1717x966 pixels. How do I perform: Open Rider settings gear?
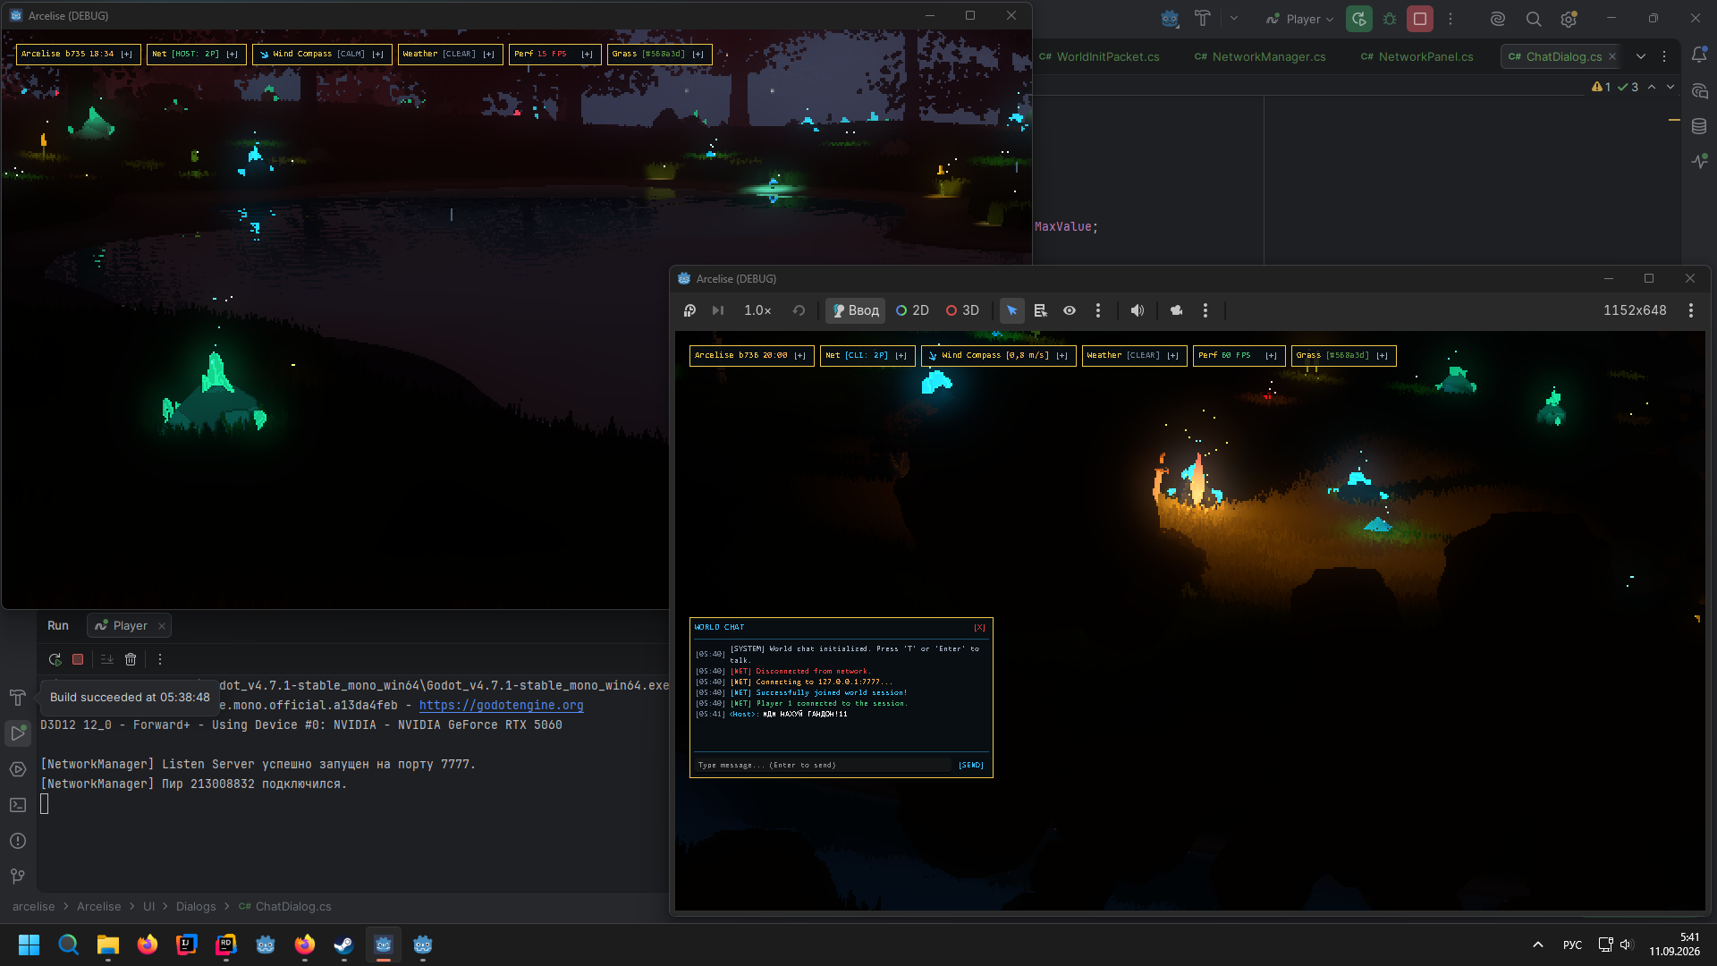click(x=1569, y=19)
